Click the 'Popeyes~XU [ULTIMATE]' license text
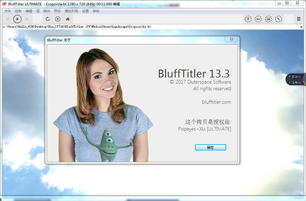 point(205,129)
